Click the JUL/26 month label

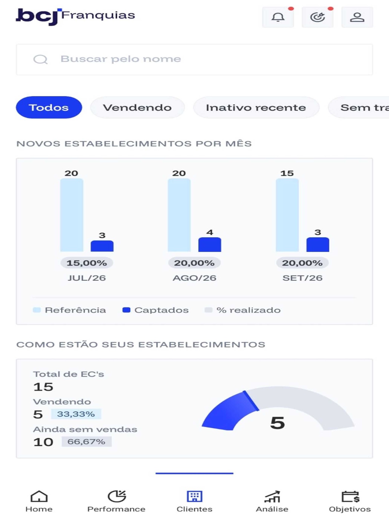coord(87,278)
